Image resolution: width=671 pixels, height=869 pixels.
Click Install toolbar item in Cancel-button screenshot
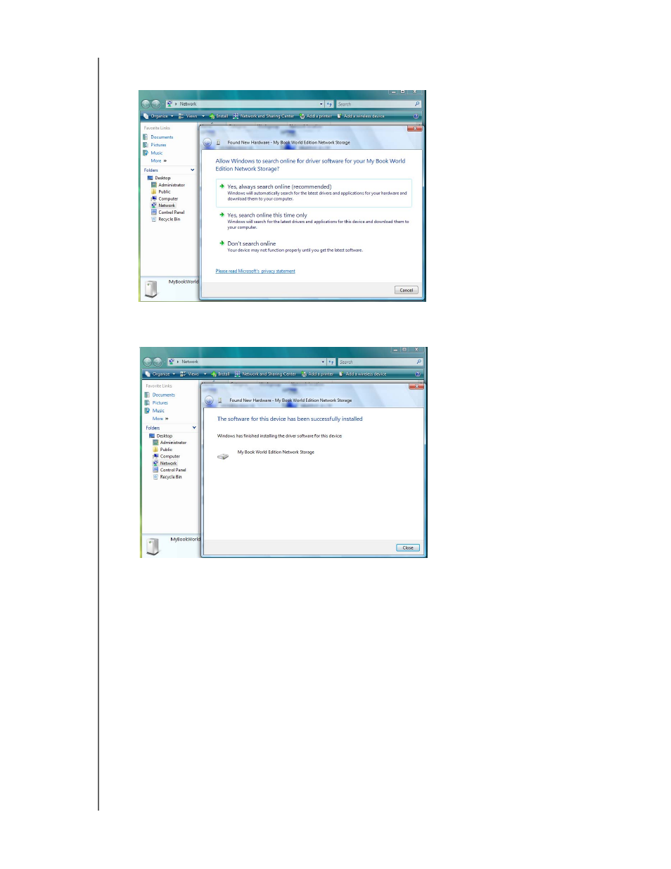point(219,116)
